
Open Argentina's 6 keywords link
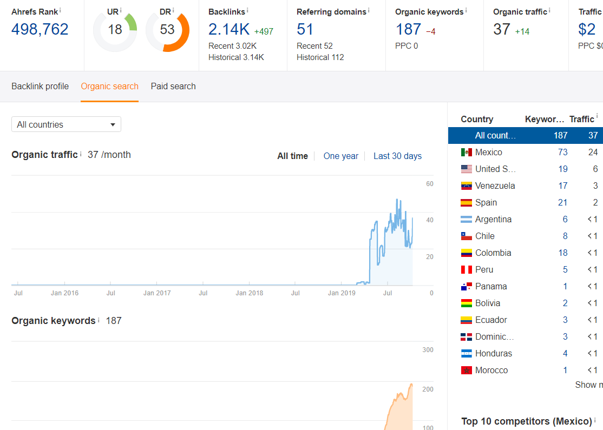coord(565,220)
